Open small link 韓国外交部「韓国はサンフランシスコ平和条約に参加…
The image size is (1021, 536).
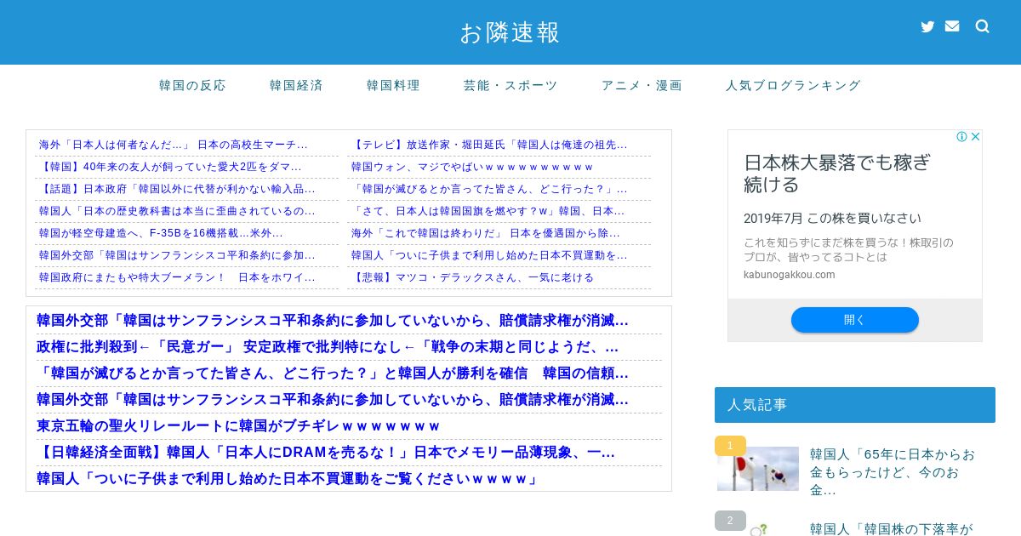pyautogui.click(x=177, y=255)
